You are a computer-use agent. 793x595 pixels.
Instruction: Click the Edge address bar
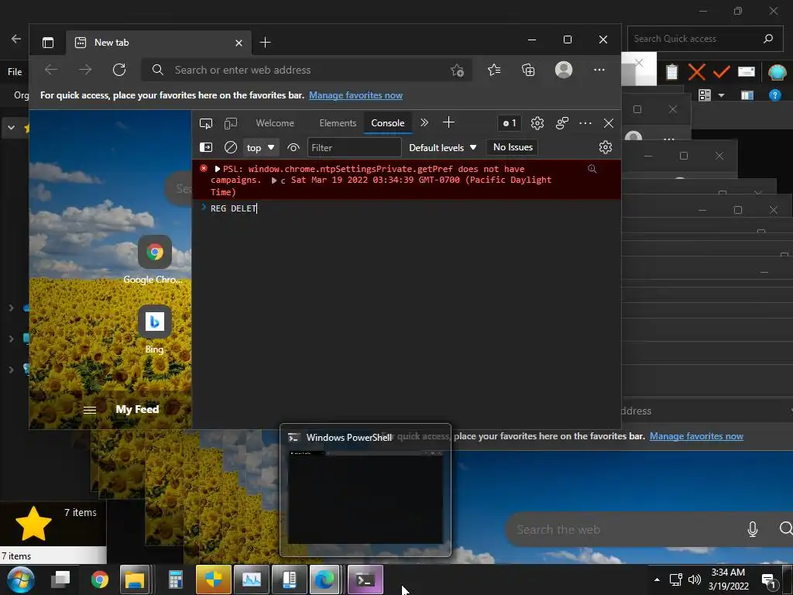[306, 70]
